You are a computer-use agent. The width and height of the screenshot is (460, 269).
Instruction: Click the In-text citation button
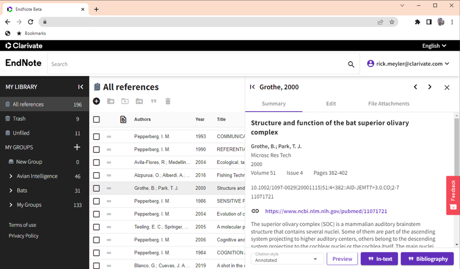click(379, 259)
